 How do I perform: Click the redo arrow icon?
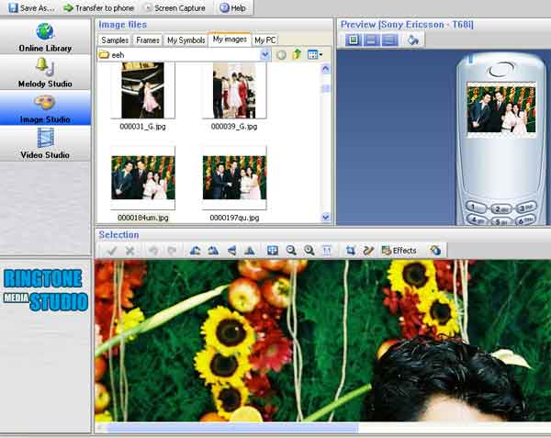click(172, 251)
